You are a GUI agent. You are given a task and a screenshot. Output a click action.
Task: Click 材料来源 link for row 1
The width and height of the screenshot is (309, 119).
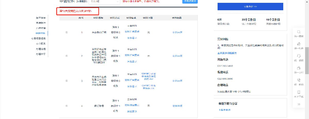[x=177, y=32]
